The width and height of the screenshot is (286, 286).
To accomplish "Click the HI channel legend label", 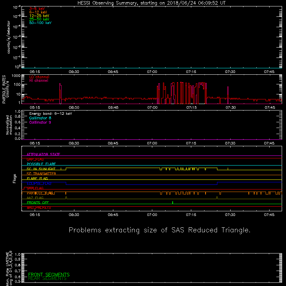I will [x=39, y=81].
